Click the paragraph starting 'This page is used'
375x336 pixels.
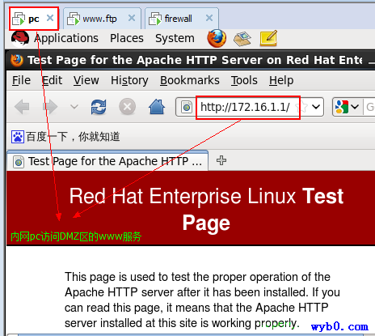click(202, 300)
